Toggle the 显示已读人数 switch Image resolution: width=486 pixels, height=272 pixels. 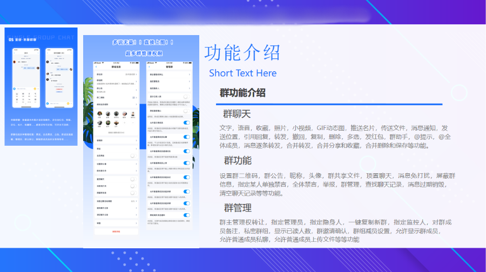pyautogui.click(x=186, y=97)
